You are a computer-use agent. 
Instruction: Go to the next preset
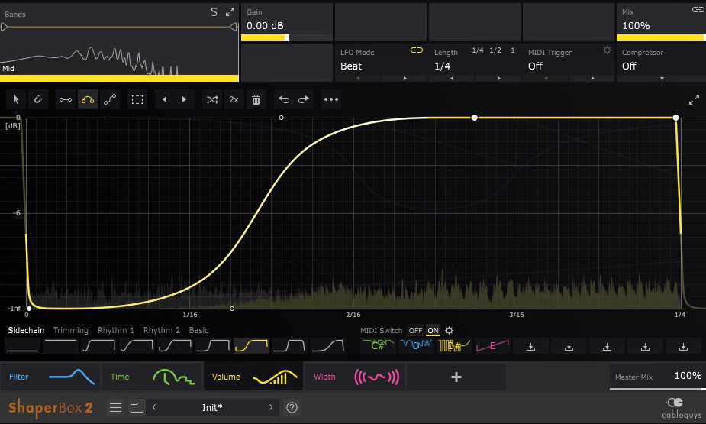point(271,407)
